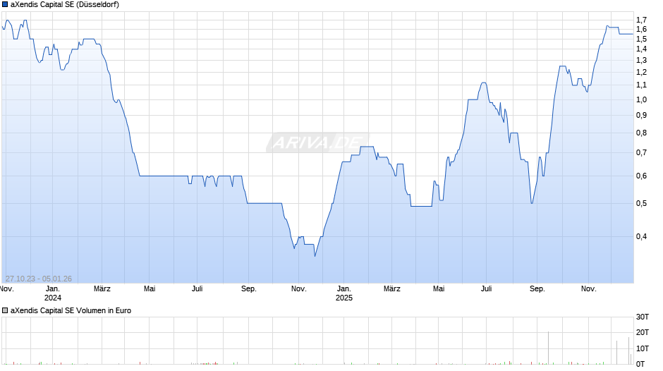Click the 30T volume axis label
Screen dimensions: 663x371
click(x=643, y=317)
